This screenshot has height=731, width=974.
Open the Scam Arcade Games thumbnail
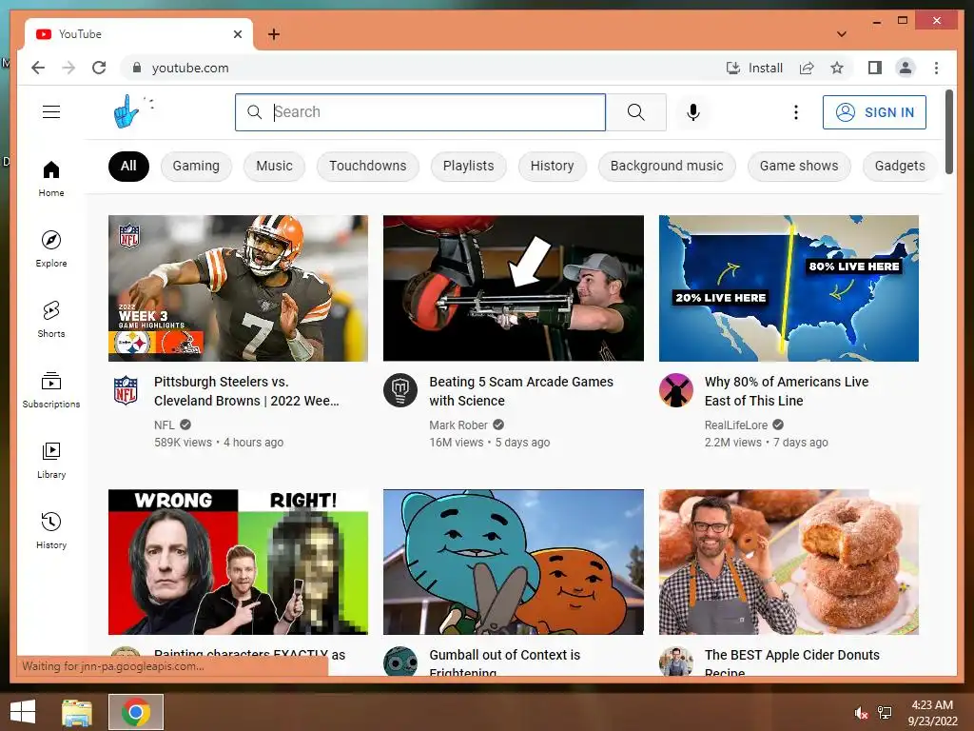point(513,287)
